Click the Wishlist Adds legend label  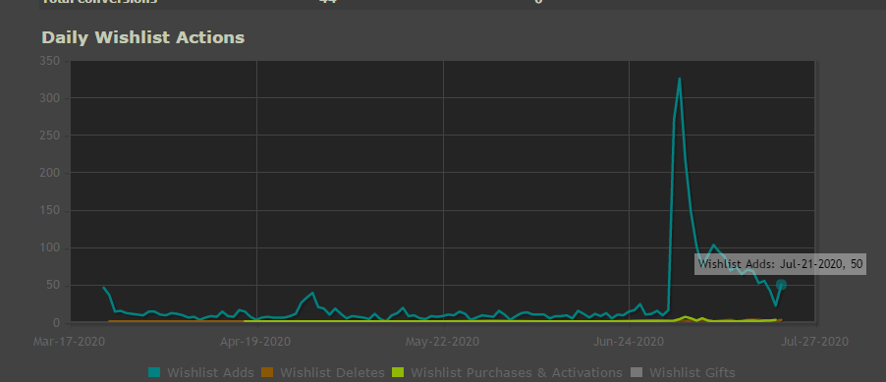click(x=210, y=373)
